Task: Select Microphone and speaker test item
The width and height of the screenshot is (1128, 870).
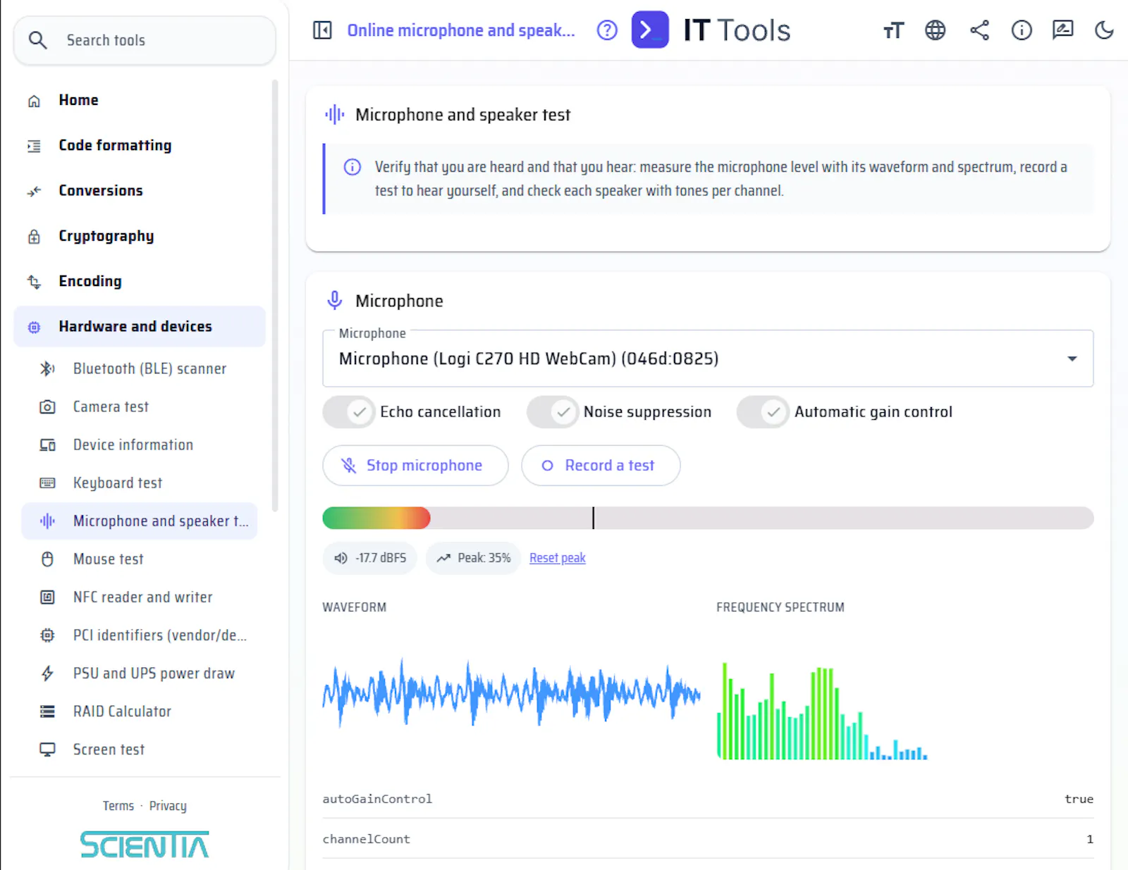Action: 140,521
